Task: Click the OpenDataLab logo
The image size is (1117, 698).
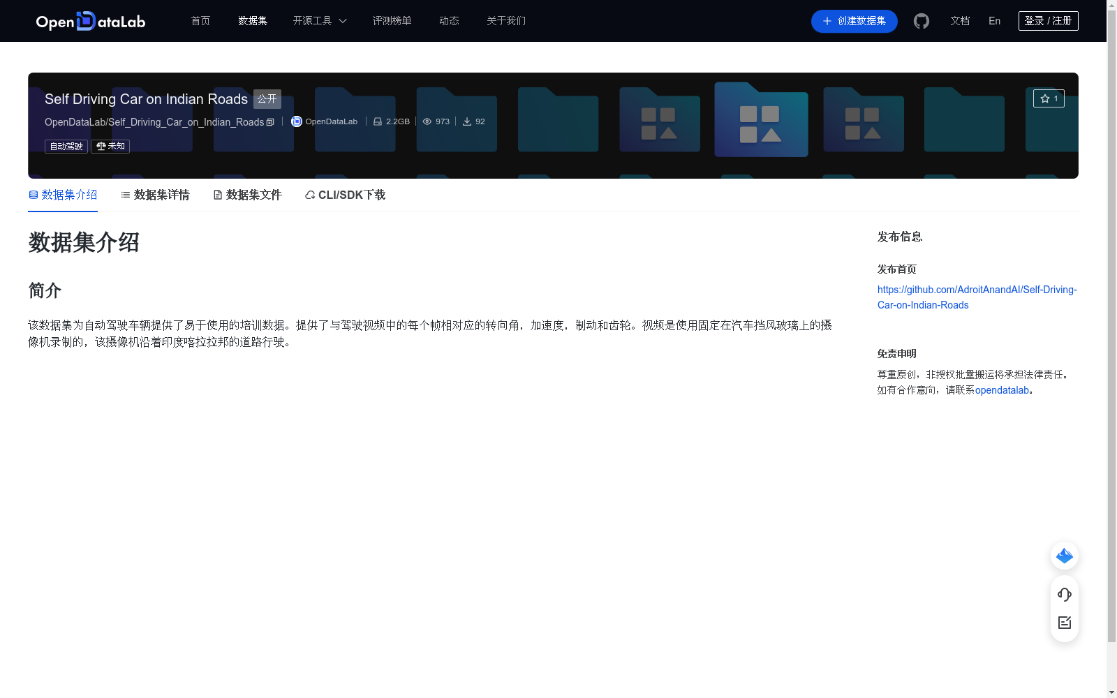Action: [91, 21]
